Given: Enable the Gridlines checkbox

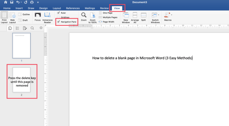Looking at the screenshot, I should point(59,17).
